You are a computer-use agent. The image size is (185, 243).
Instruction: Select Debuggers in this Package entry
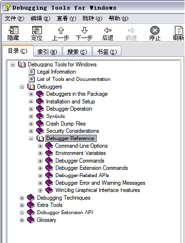[x=77, y=94]
